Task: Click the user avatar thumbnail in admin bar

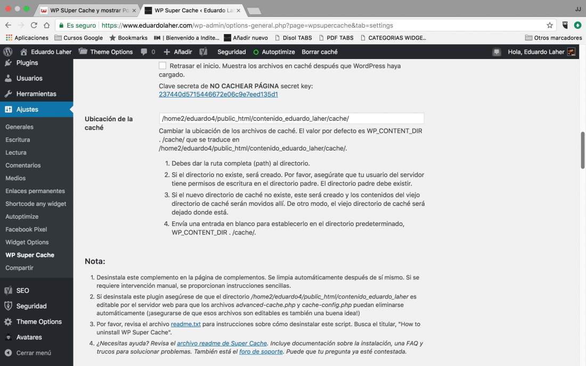Action: tap(571, 52)
